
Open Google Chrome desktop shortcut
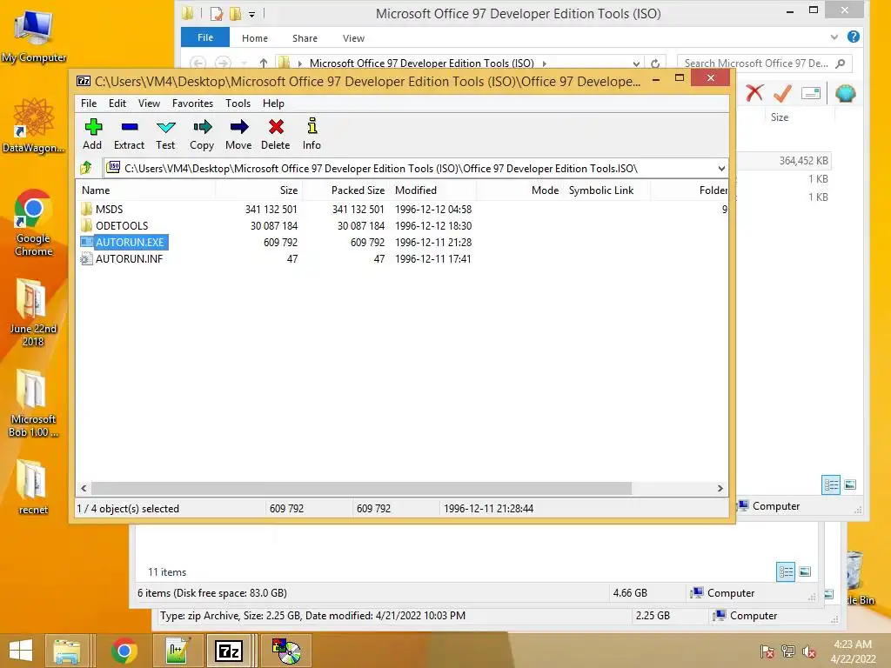[x=34, y=224]
